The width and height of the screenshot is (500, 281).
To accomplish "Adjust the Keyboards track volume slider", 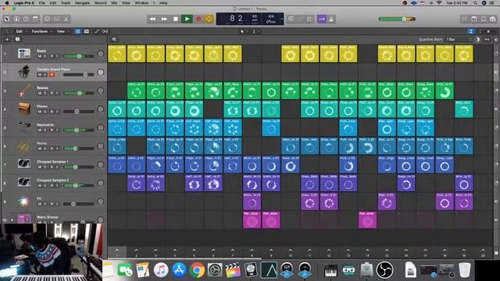I will click(78, 130).
